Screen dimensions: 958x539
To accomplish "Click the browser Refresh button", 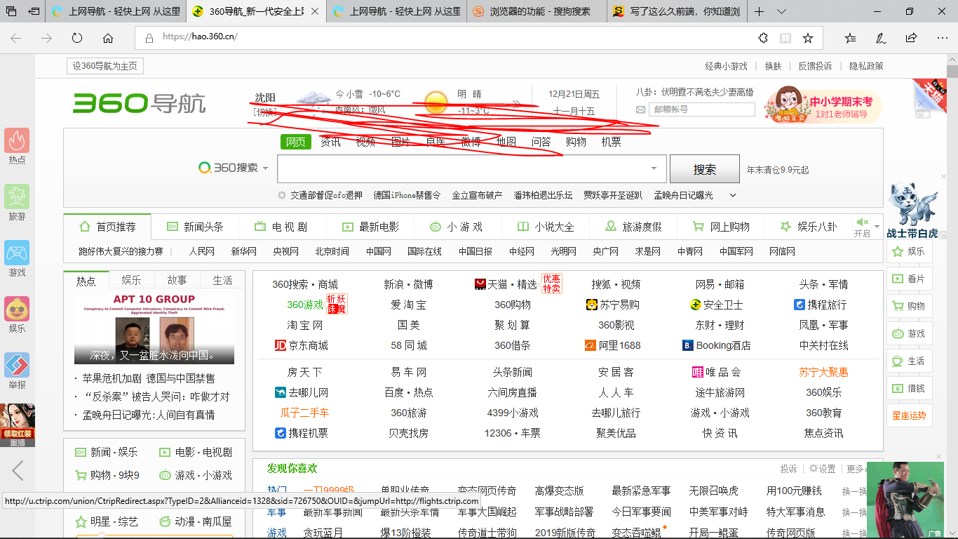I will [x=77, y=38].
